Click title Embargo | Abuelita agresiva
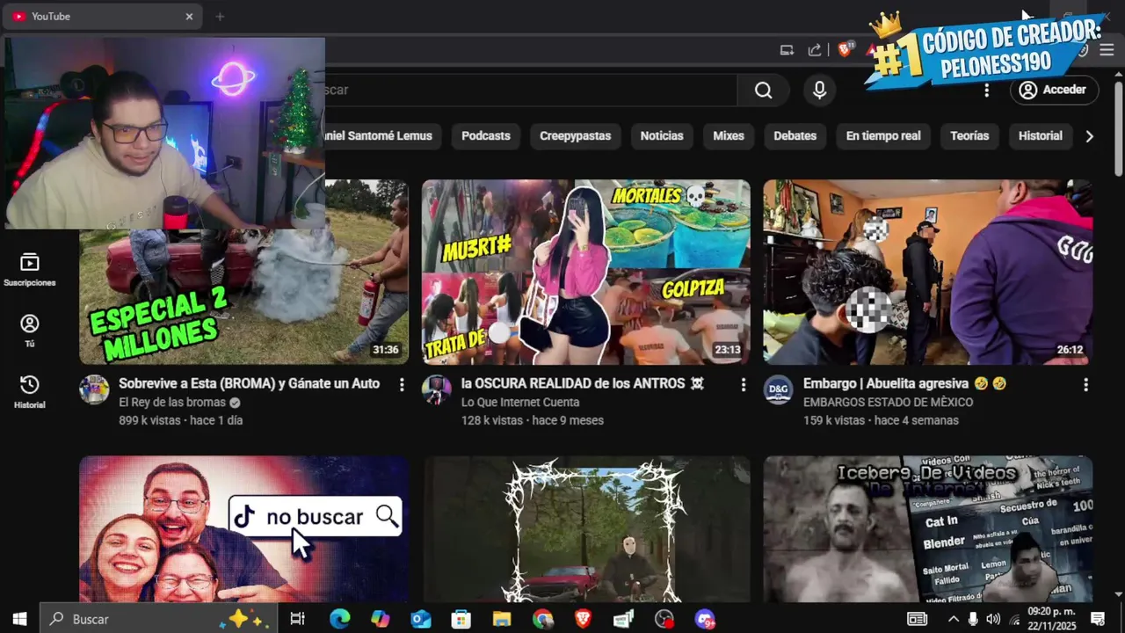This screenshot has width=1125, height=633. click(x=904, y=383)
